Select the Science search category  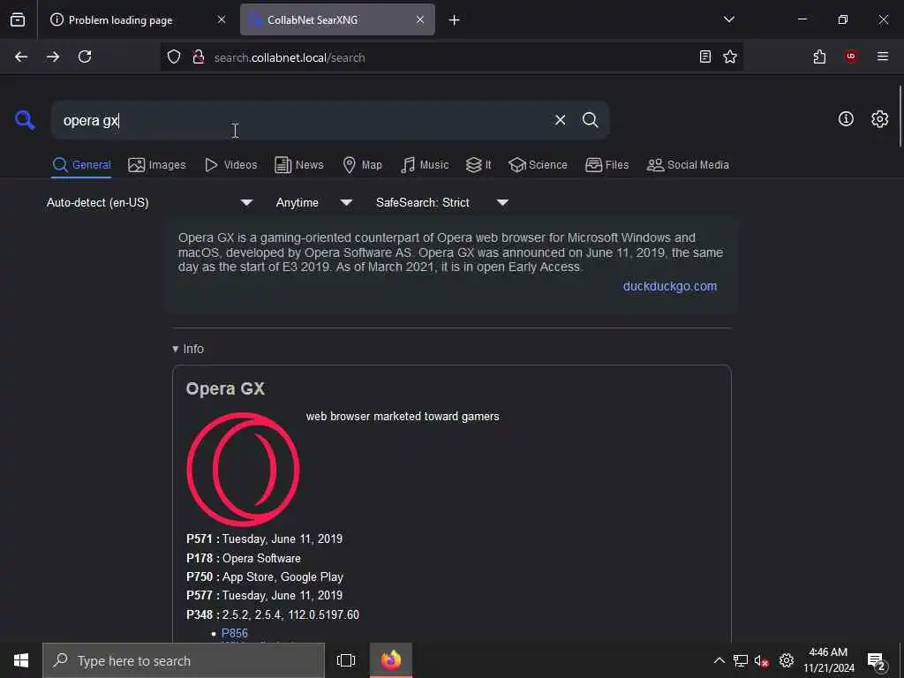coord(538,165)
